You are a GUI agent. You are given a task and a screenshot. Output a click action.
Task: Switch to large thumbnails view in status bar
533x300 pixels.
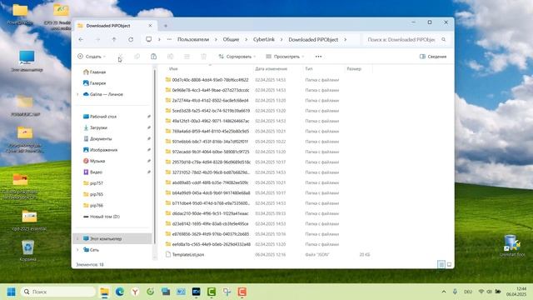click(x=449, y=264)
